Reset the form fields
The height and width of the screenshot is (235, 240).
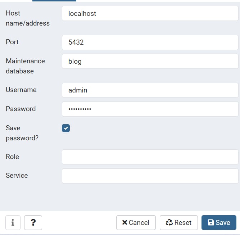(179, 222)
